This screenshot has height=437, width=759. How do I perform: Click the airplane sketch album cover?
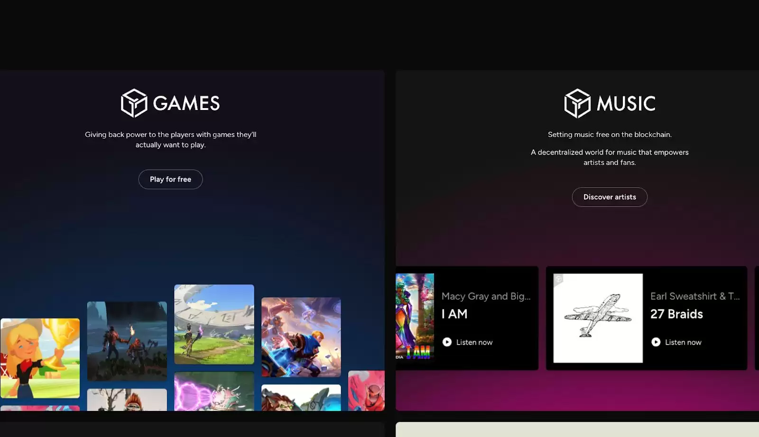pos(598,318)
